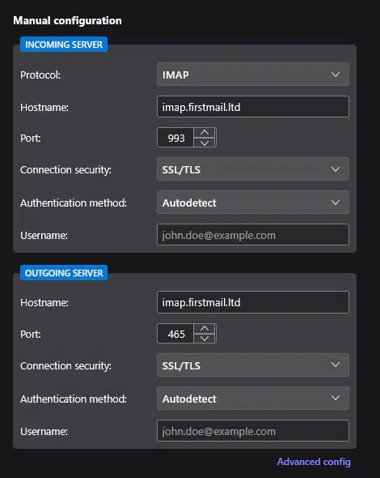
Task: Decrease the incoming server port value
Action: click(x=205, y=143)
